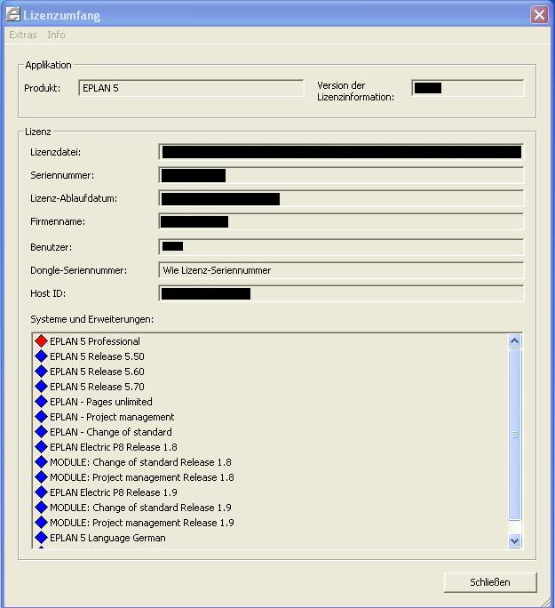Click the Seriennummer field

[x=341, y=175]
